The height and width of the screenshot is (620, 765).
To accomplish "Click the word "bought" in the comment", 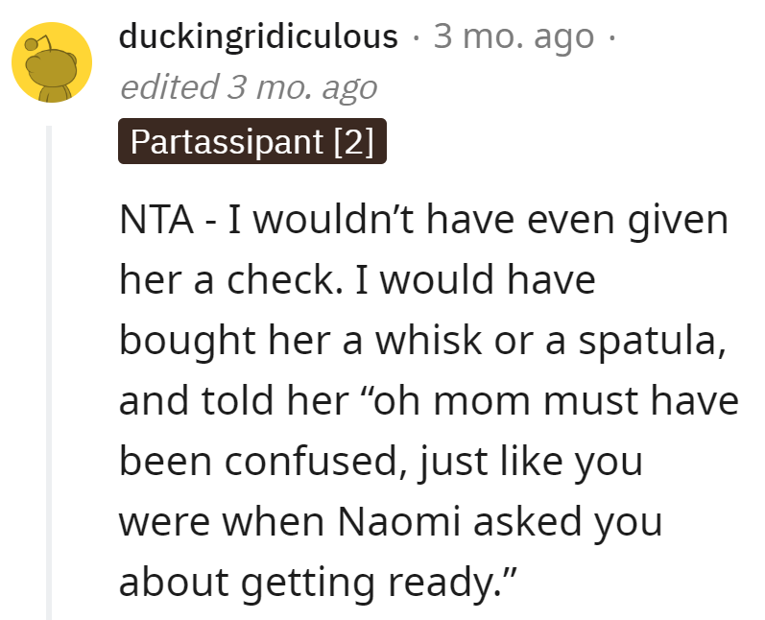I will [188, 341].
